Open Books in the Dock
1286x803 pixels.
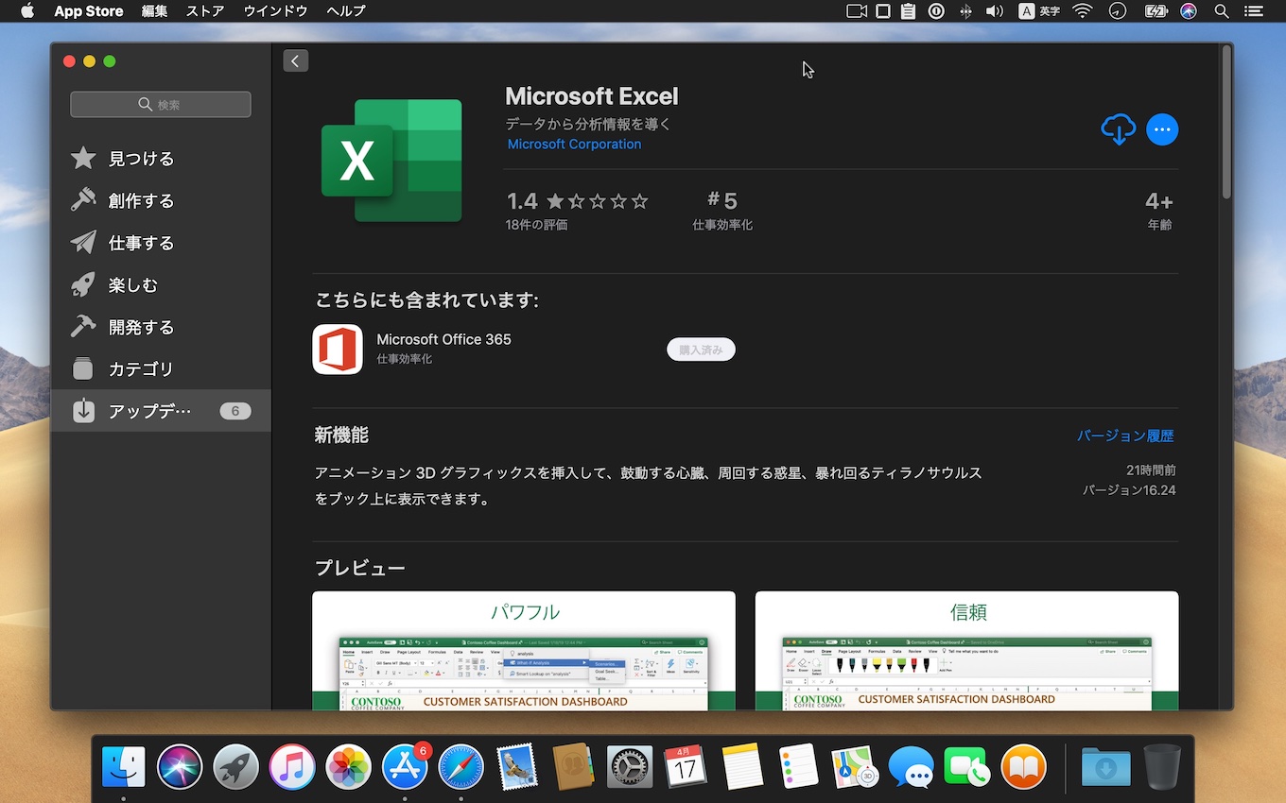tap(1023, 766)
